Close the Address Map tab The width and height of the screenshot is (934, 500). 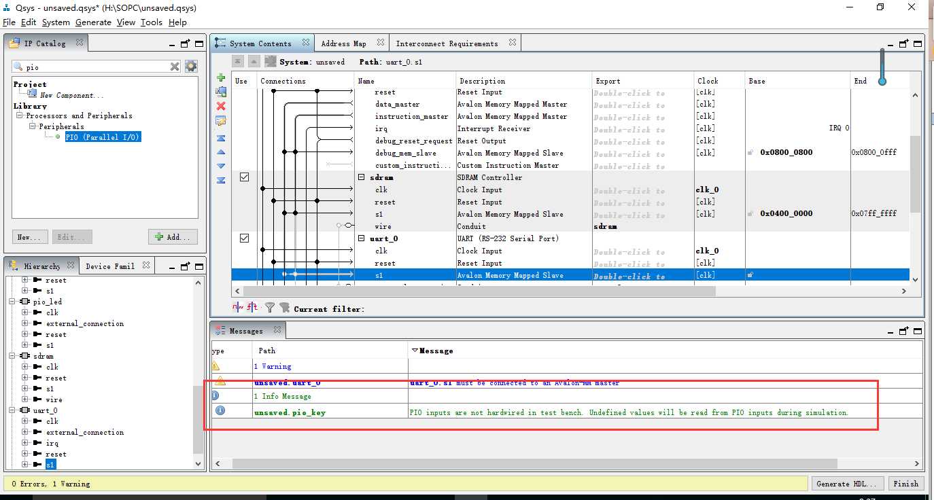coord(381,43)
